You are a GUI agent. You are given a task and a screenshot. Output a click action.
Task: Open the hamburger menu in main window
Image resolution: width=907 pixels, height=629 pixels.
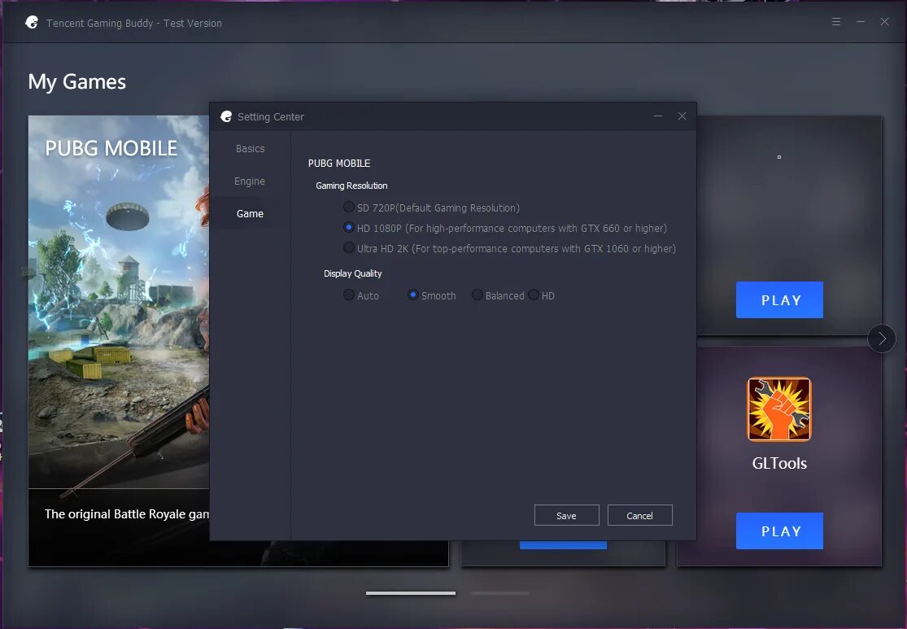pyautogui.click(x=836, y=21)
